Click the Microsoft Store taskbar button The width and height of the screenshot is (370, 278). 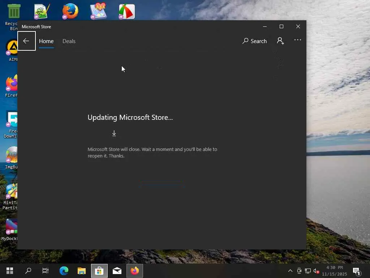(x=99, y=271)
